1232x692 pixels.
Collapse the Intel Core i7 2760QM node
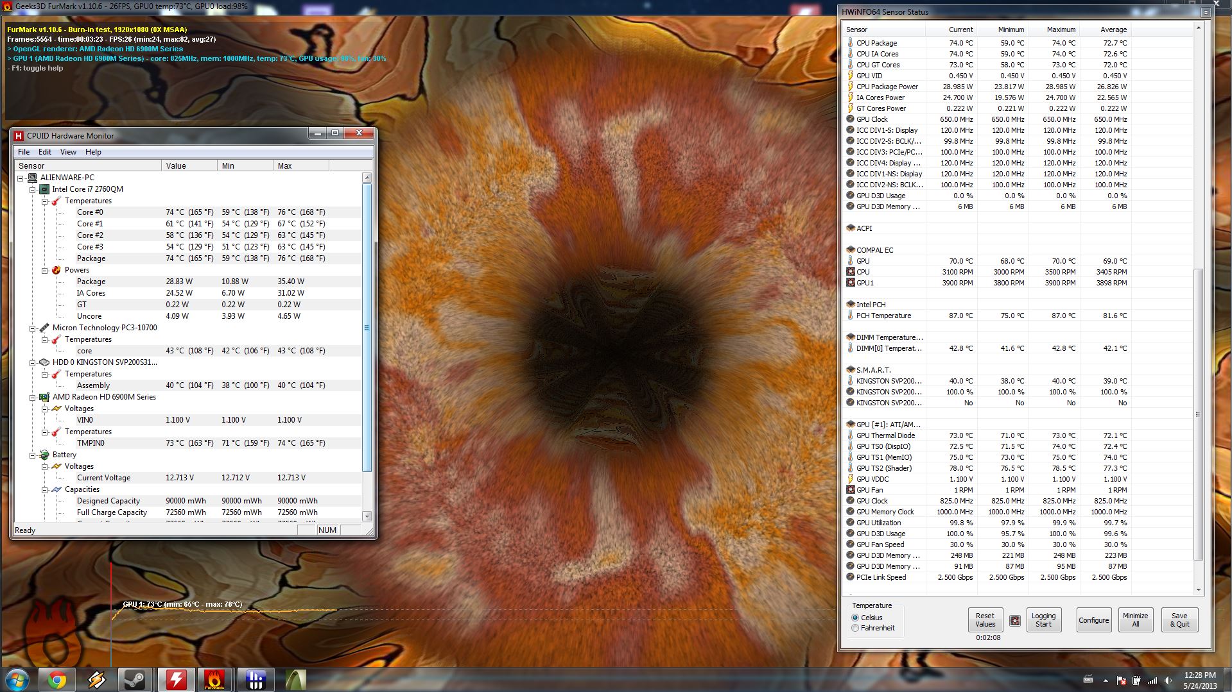[33, 189]
